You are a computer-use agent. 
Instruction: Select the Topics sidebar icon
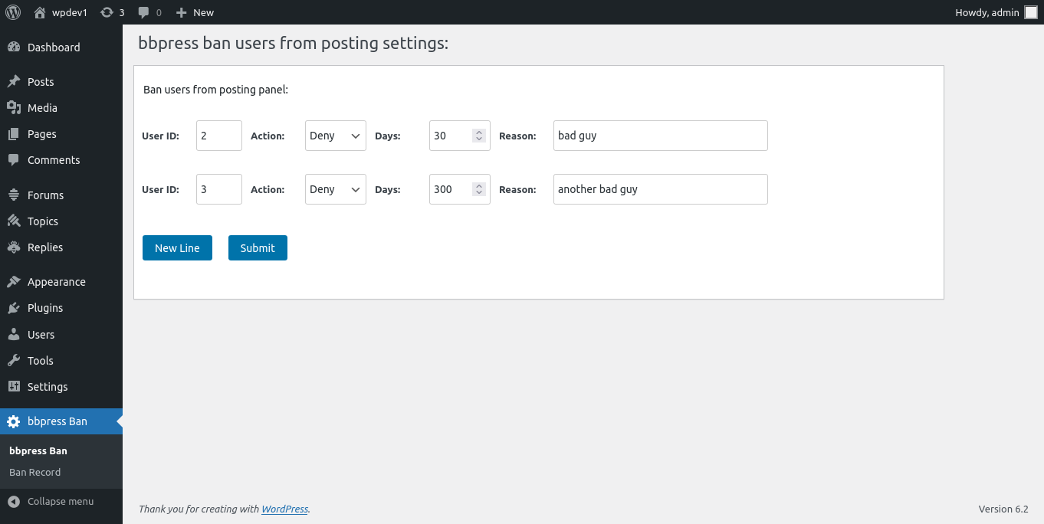15,221
